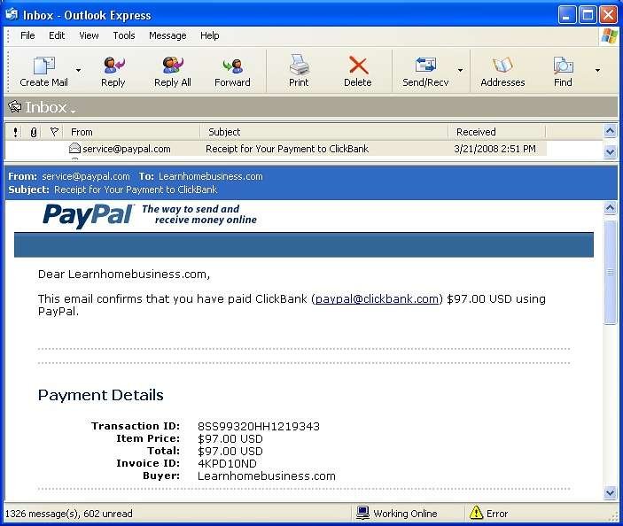
Task: Maximize the Outlook Express window
Action: pyautogui.click(x=588, y=15)
